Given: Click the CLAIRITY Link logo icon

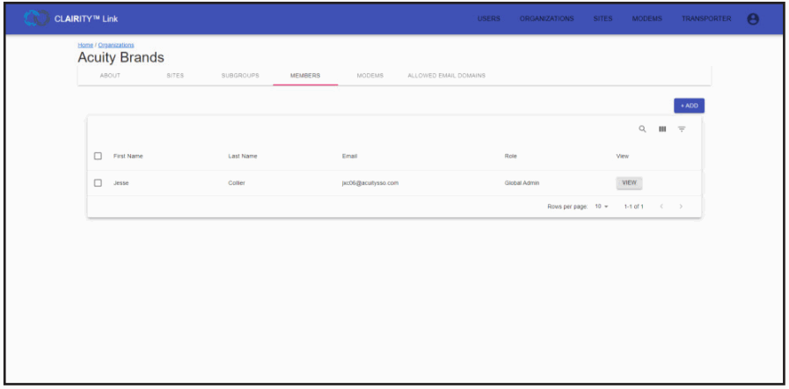Looking at the screenshot, I should [36, 18].
